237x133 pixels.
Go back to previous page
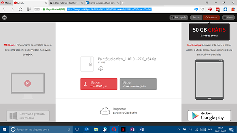pos(4,9)
